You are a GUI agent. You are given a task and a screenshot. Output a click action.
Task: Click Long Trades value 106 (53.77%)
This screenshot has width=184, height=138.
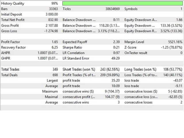click(x=173, y=70)
